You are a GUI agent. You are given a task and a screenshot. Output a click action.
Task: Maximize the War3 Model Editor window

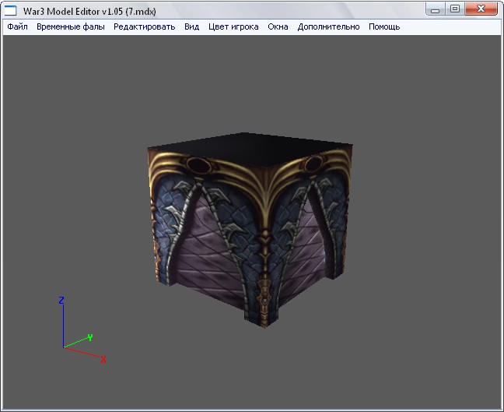pyautogui.click(x=454, y=9)
